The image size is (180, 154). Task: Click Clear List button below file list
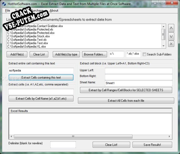(39, 54)
